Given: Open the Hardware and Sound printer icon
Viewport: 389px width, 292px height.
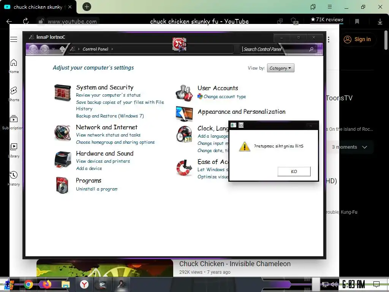Looking at the screenshot, I should point(63,160).
